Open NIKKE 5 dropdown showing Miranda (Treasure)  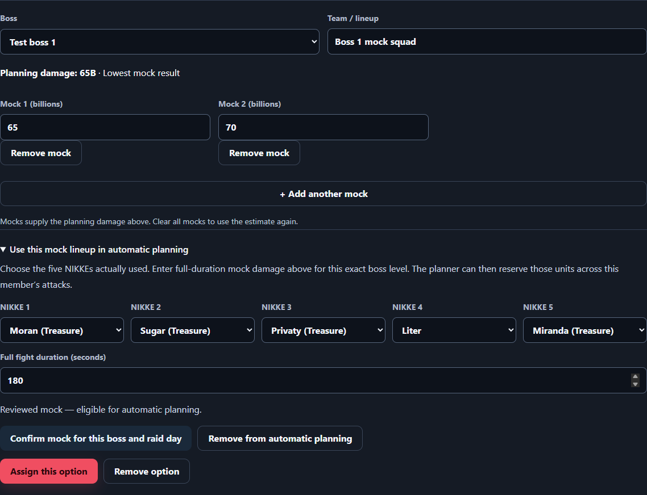584,330
